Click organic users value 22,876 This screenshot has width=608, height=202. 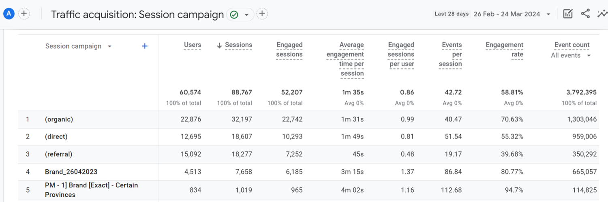(x=191, y=119)
